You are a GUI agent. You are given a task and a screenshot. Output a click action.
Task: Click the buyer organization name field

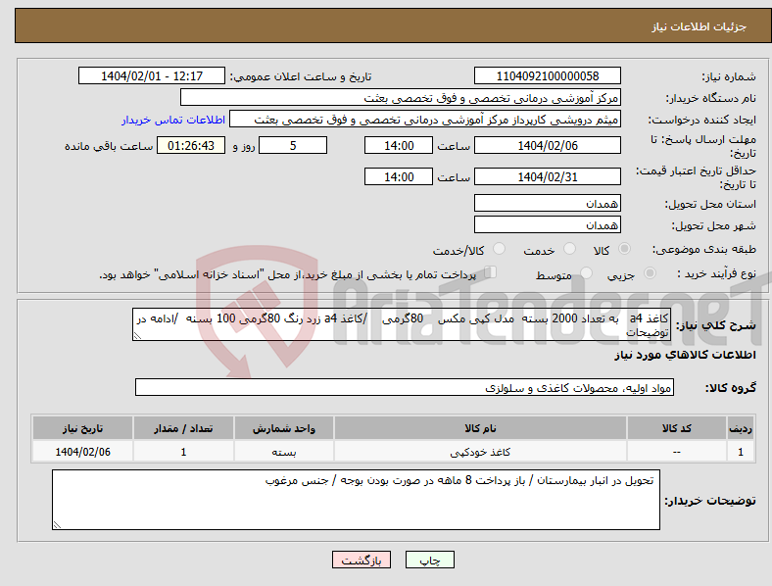401,97
